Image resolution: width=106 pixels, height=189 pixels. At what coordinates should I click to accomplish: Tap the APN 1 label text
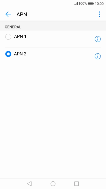[20, 36]
